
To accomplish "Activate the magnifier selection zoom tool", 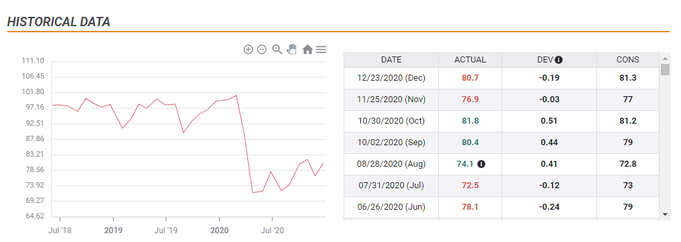I will 277,50.
